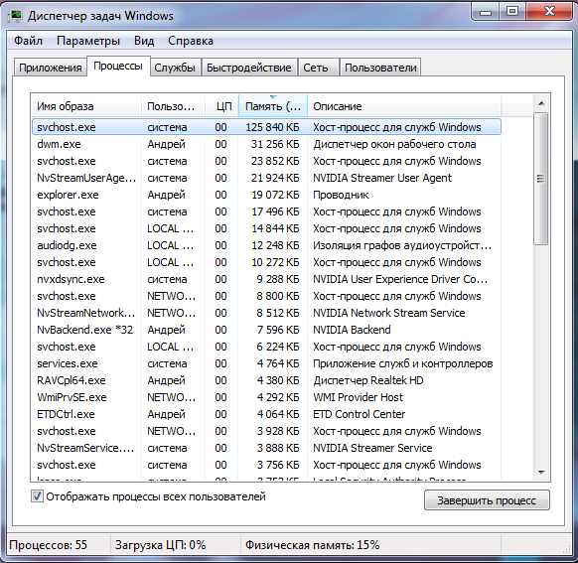Open the Справка menu
The image size is (578, 563).
coord(191,41)
